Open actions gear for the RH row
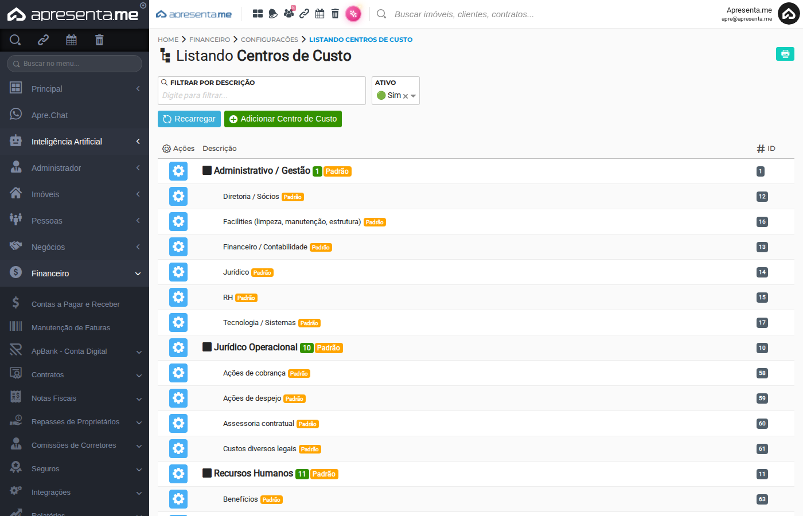 tap(178, 297)
